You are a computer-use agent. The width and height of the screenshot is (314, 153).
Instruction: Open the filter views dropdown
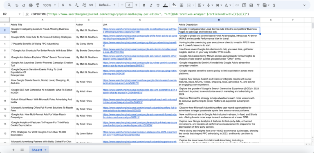pyautogui.click(x=266, y=5)
